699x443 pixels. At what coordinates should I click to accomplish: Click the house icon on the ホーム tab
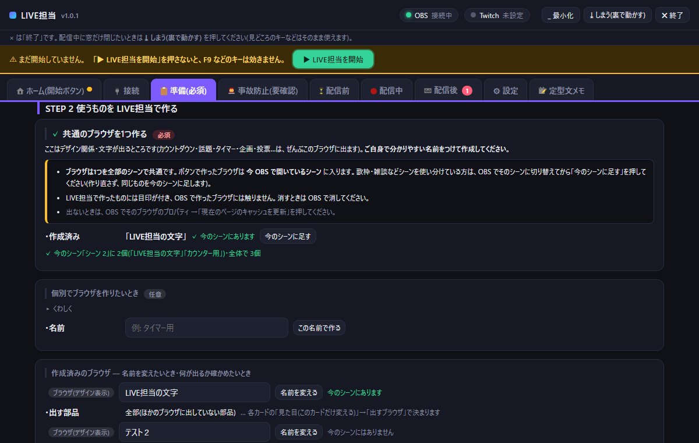coord(20,91)
